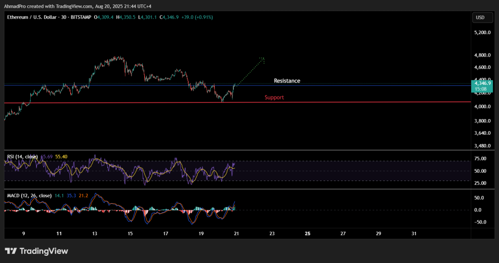The image size is (499, 263).
Task: Click the current price tag 4,346.9
Action: click(482, 83)
